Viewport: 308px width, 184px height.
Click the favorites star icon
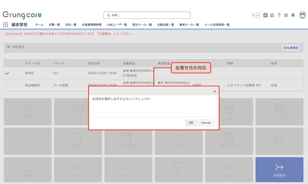tap(253, 15)
